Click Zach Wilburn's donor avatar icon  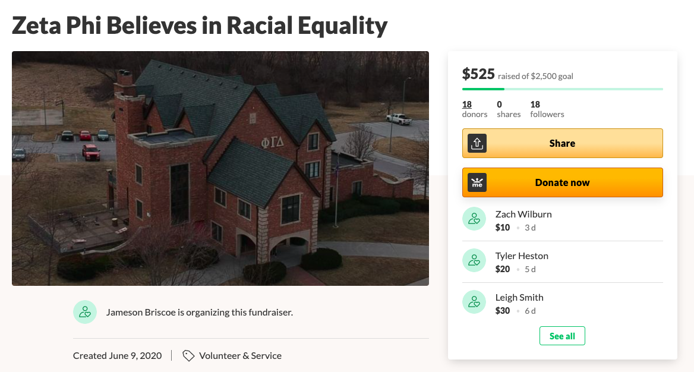pyautogui.click(x=474, y=219)
